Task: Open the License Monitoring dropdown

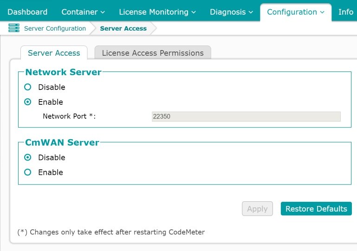Action: 157,12
